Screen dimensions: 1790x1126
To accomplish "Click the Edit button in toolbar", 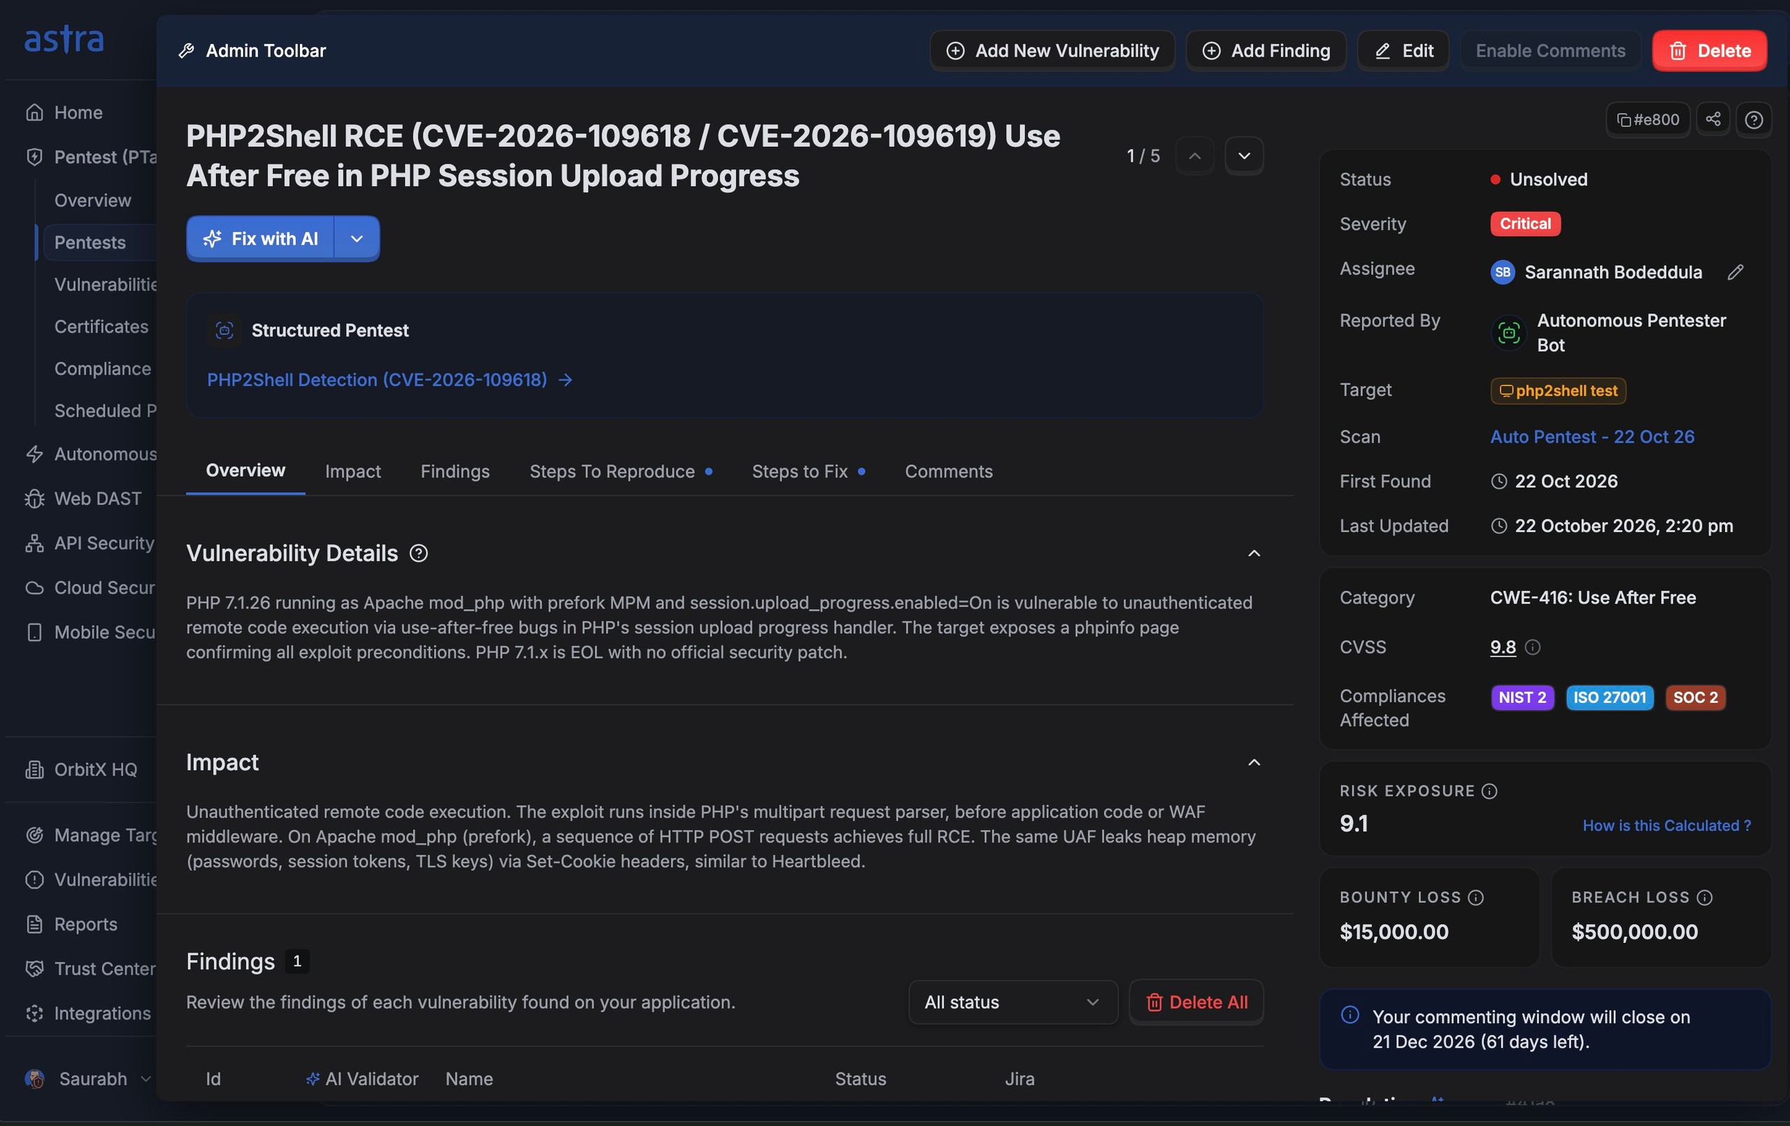I will pyautogui.click(x=1403, y=50).
